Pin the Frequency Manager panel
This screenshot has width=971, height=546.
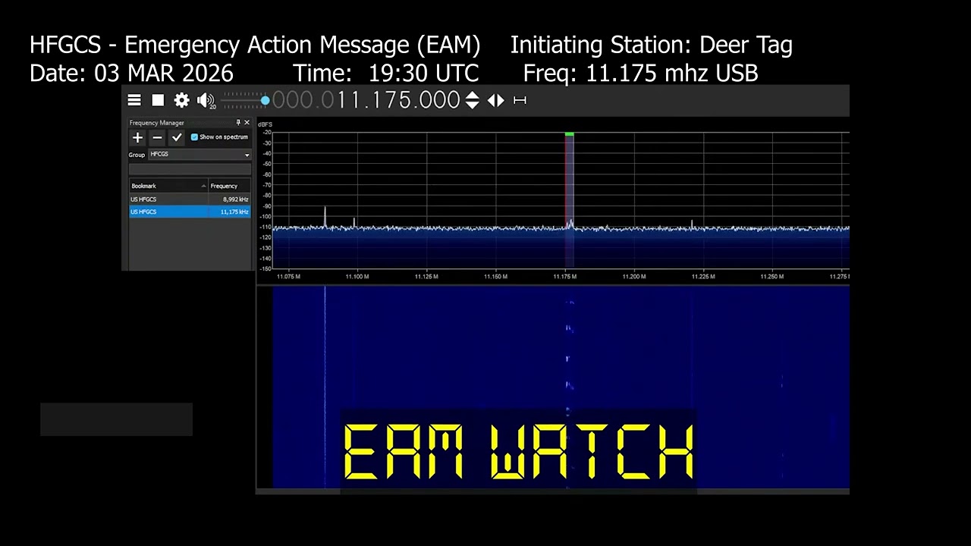pyautogui.click(x=238, y=122)
